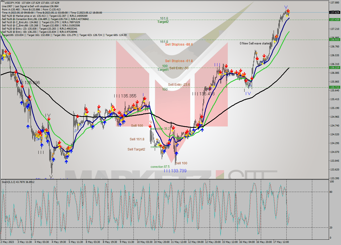Screen dimensions: 341x245
Task: Click the 133.620 price axis label
Action: coord(335,169)
